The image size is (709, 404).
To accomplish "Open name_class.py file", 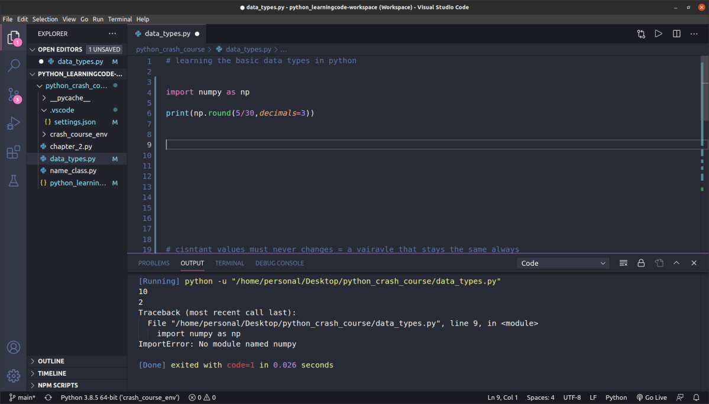I will click(x=77, y=171).
